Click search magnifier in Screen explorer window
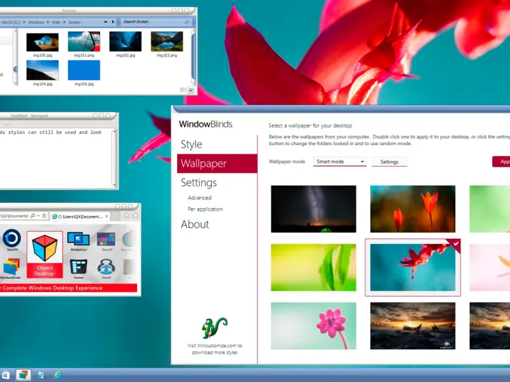This screenshot has width=510, height=382. coord(187,22)
